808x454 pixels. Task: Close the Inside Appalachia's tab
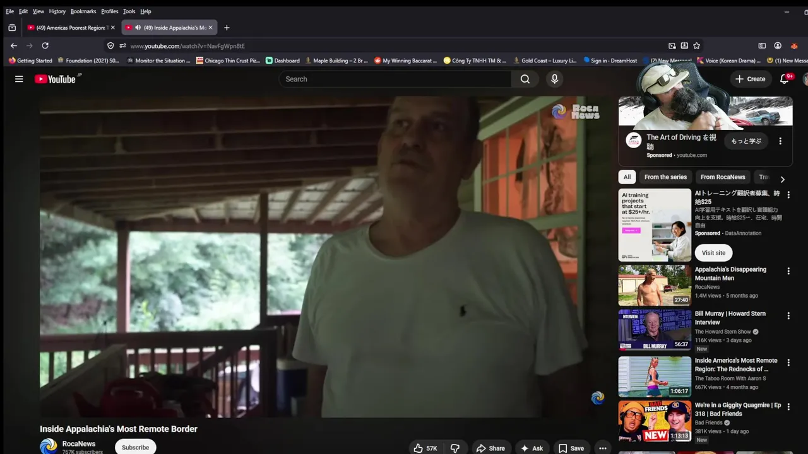(x=210, y=28)
